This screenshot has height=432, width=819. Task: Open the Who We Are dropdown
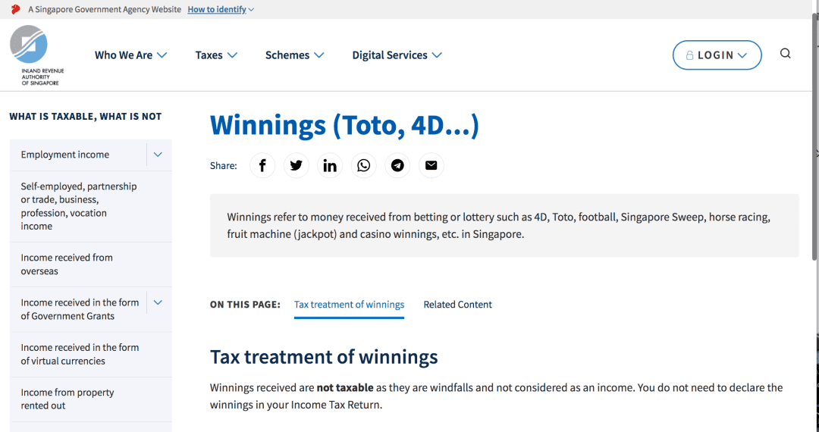[x=130, y=55]
